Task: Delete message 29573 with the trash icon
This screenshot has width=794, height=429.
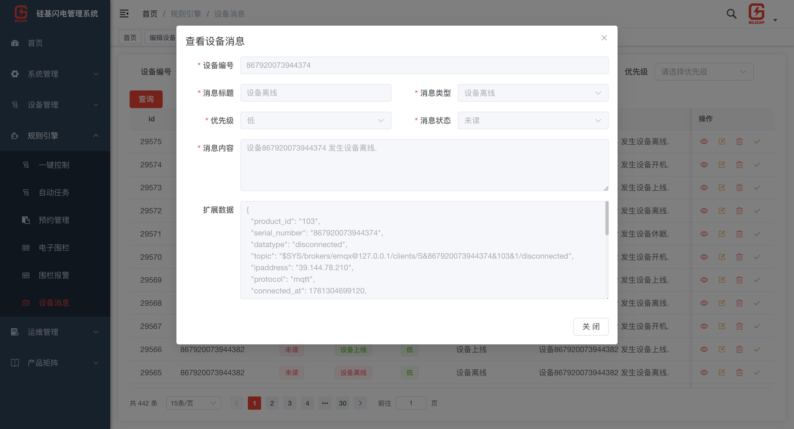Action: [x=739, y=187]
